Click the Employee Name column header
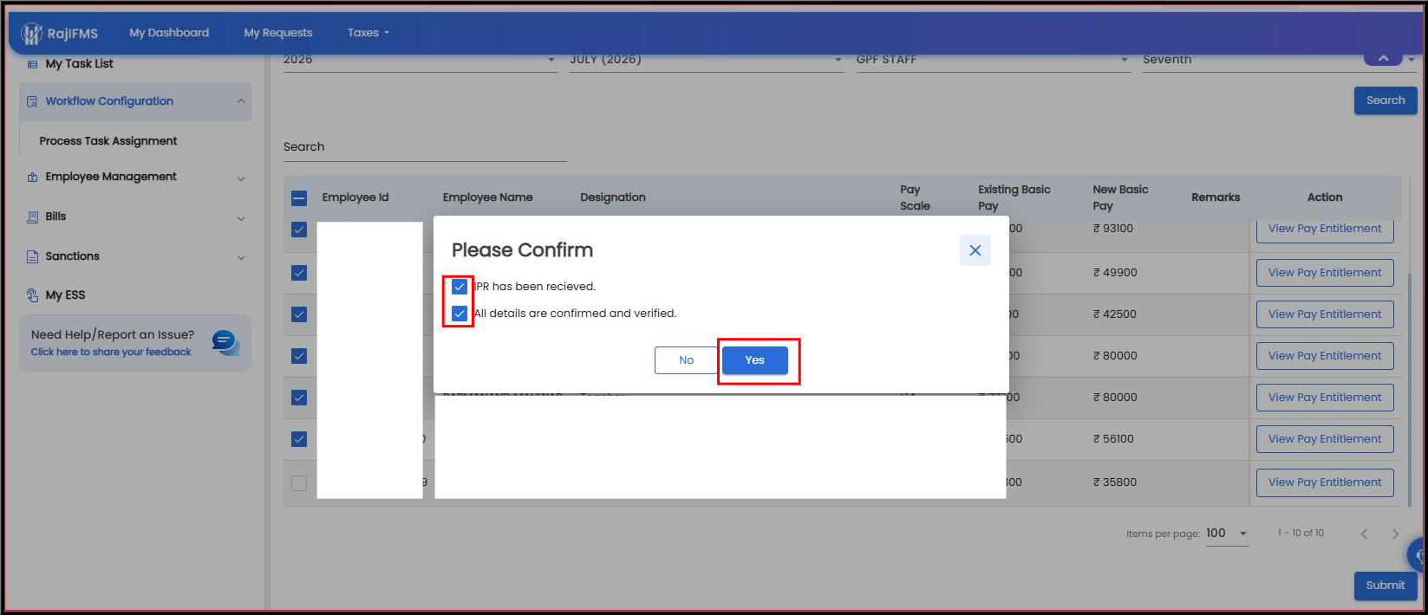Viewport: 1428px width, 615px height. [x=487, y=197]
